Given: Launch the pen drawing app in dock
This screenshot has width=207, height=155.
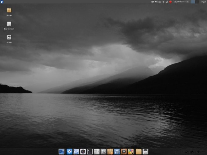Looking at the screenshot, I should click(117, 152).
